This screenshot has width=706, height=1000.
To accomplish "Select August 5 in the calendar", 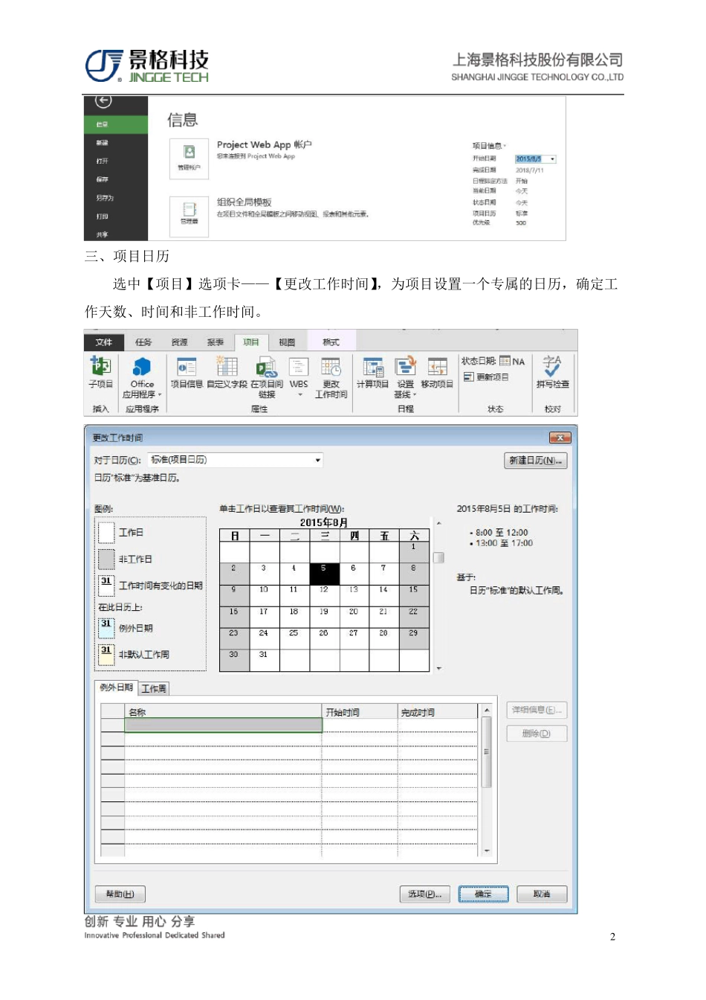I will tap(324, 574).
